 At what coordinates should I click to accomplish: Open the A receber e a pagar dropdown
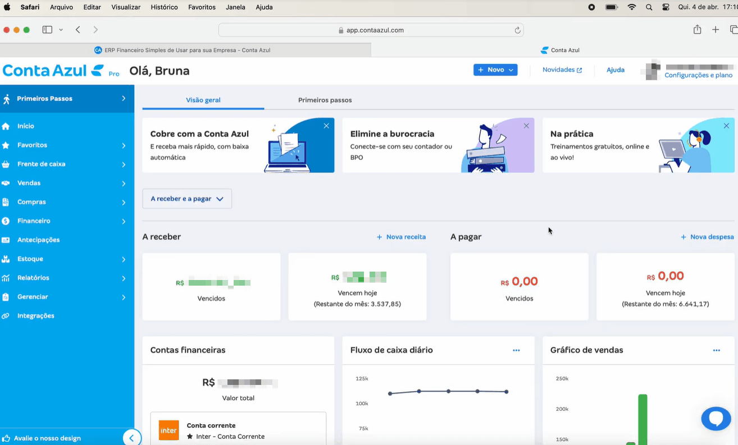coord(187,199)
